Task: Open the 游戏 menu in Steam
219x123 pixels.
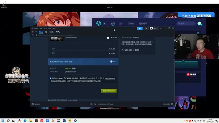Action: tap(50, 28)
